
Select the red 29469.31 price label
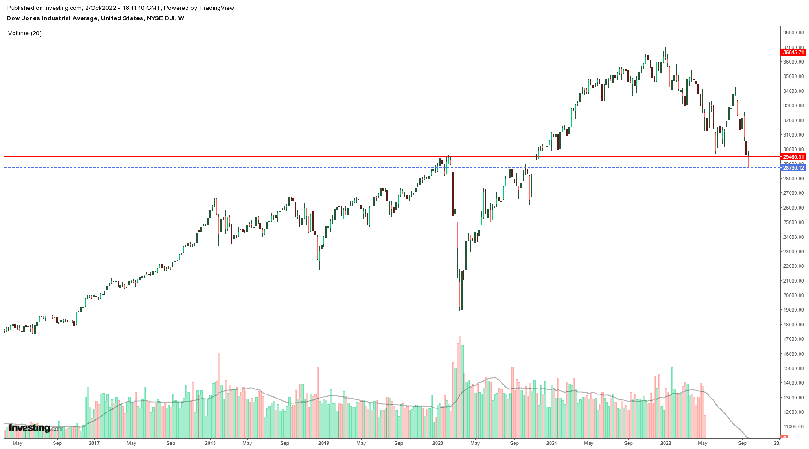(x=793, y=157)
